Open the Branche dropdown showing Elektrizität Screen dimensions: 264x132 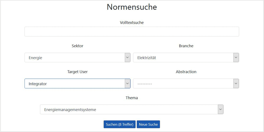tap(186, 58)
